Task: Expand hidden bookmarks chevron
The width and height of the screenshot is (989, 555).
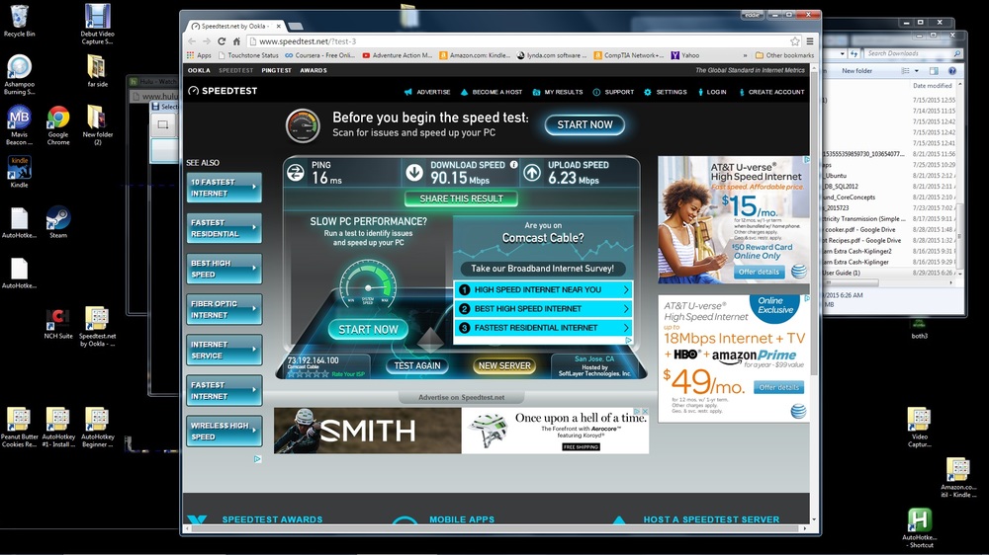Action: 745,55
